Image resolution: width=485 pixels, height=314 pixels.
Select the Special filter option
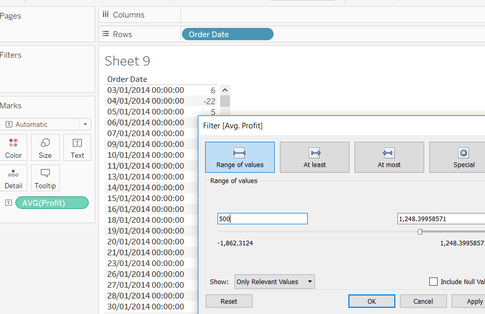click(463, 157)
